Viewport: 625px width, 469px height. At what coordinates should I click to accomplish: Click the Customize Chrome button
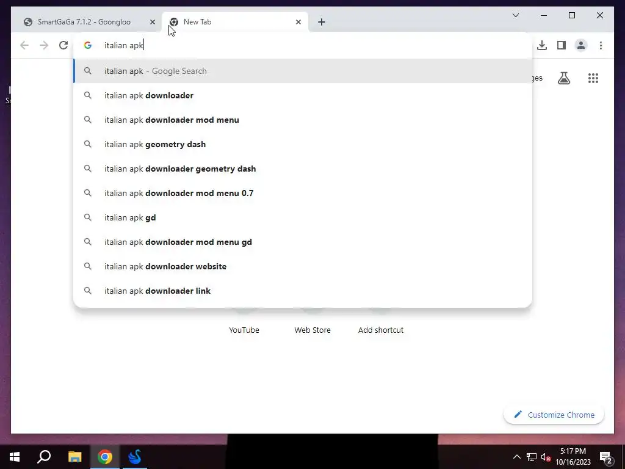(x=554, y=415)
